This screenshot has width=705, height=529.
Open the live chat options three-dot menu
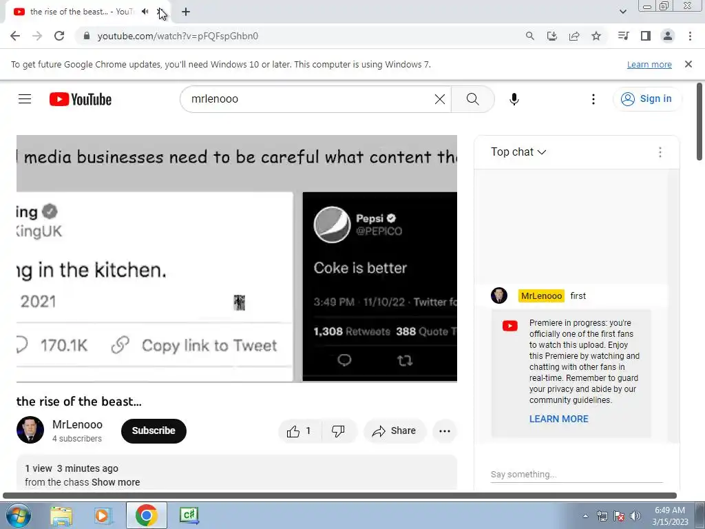click(660, 152)
